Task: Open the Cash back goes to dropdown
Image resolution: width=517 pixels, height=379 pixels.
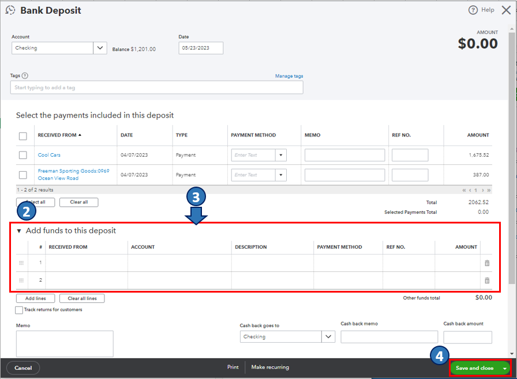Action: [x=328, y=337]
